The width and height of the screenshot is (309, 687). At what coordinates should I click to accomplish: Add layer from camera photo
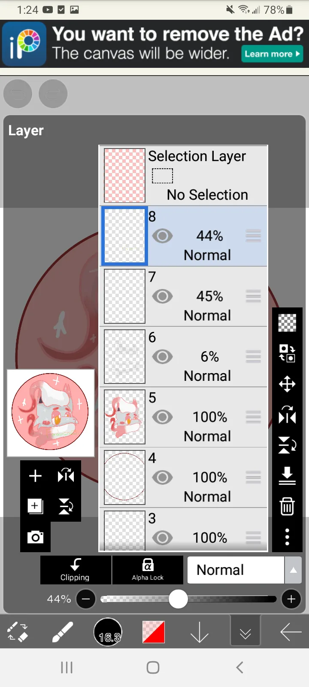click(x=35, y=537)
